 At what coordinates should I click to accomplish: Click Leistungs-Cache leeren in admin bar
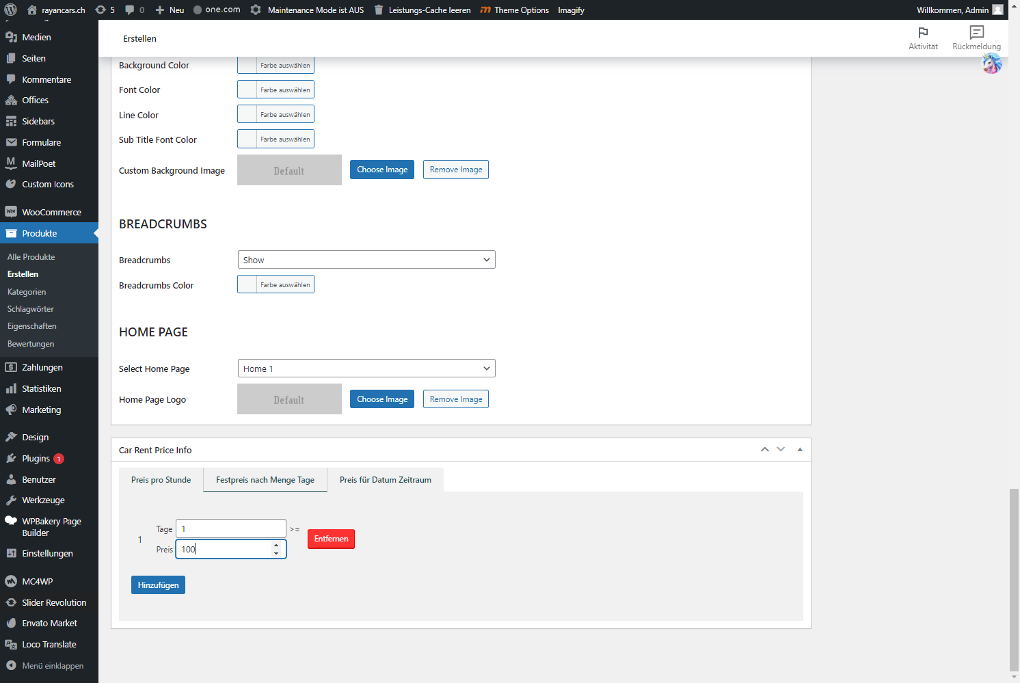point(422,10)
